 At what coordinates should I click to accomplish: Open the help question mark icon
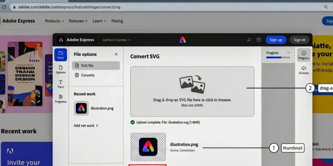pyautogui.click(x=259, y=40)
